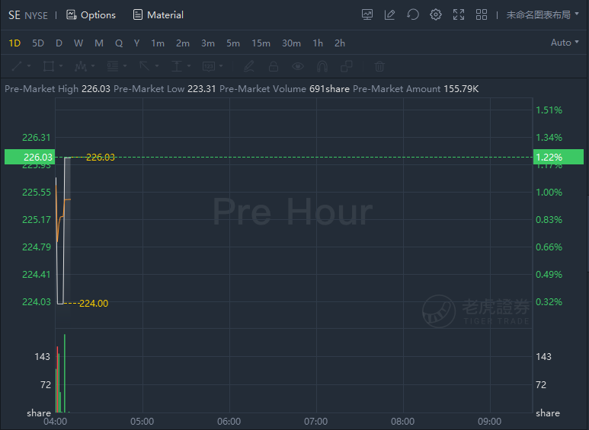The width and height of the screenshot is (589, 430).
Task: Expand the wave pattern tool options arrow
Action: click(x=93, y=66)
